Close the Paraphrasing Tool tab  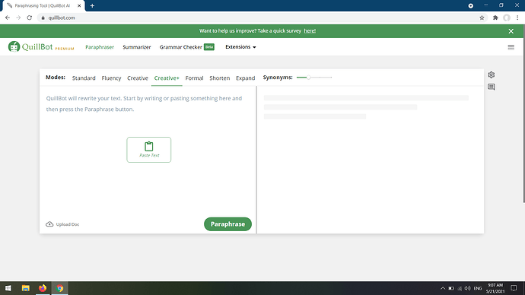click(79, 5)
